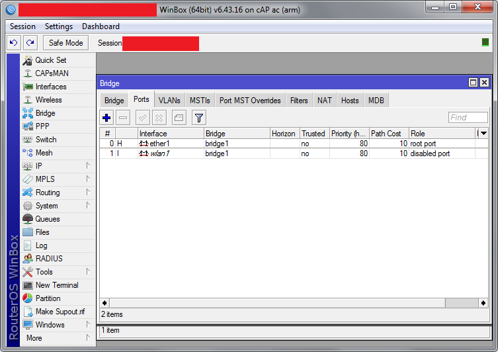
Task: Switch to NAT tab
Action: (x=324, y=101)
